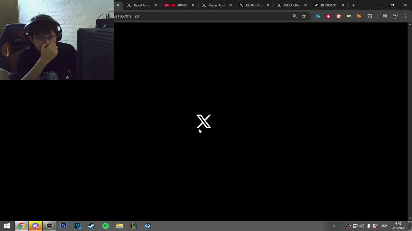The height and width of the screenshot is (231, 412).
Task: Launch Photoshop from the taskbar
Action: tap(63, 226)
